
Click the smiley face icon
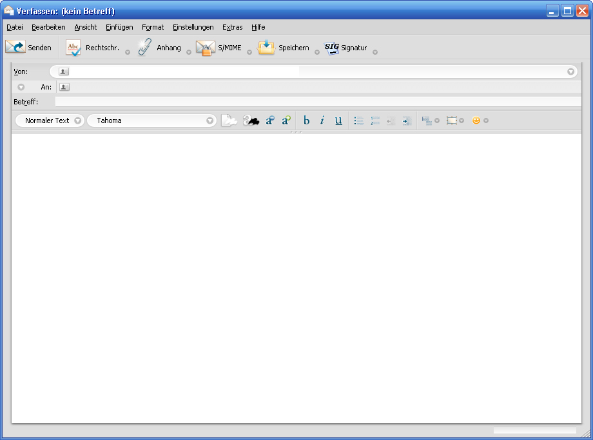(x=476, y=120)
